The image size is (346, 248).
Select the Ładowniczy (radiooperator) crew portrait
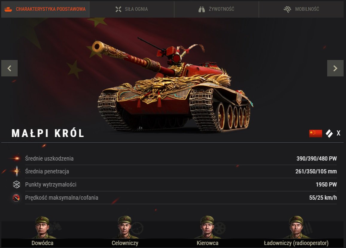click(296, 227)
